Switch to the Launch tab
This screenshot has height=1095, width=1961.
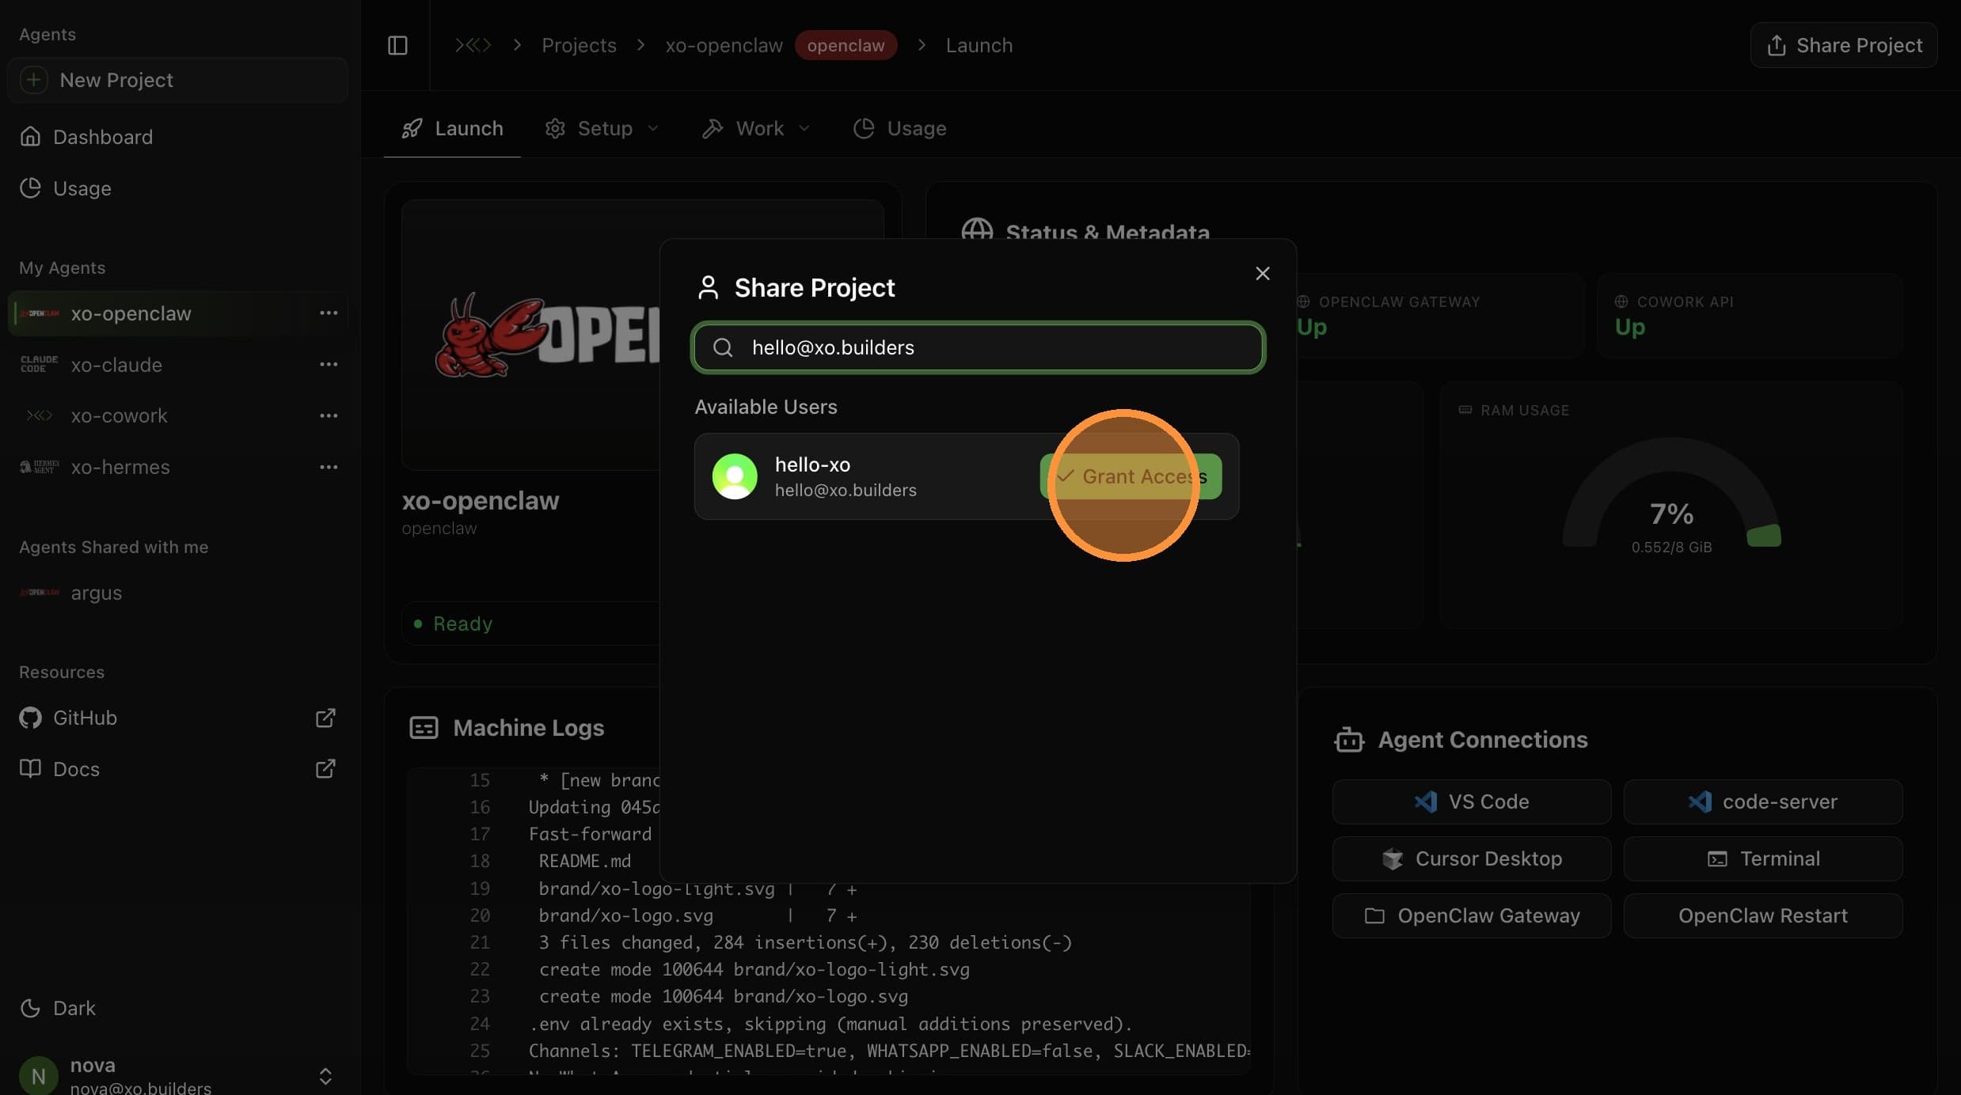click(x=452, y=128)
